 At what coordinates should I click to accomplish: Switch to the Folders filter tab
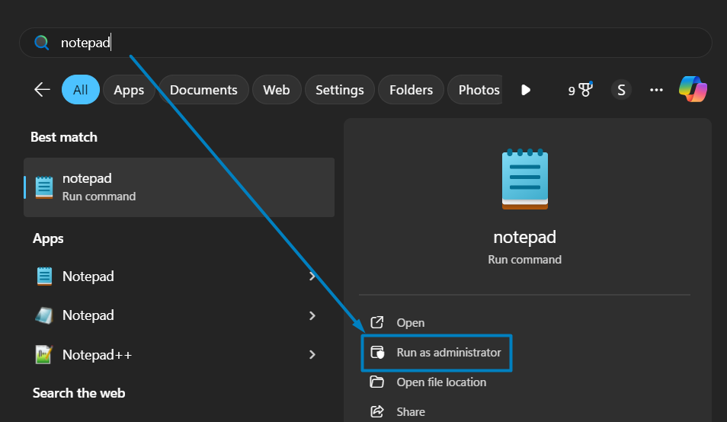411,89
